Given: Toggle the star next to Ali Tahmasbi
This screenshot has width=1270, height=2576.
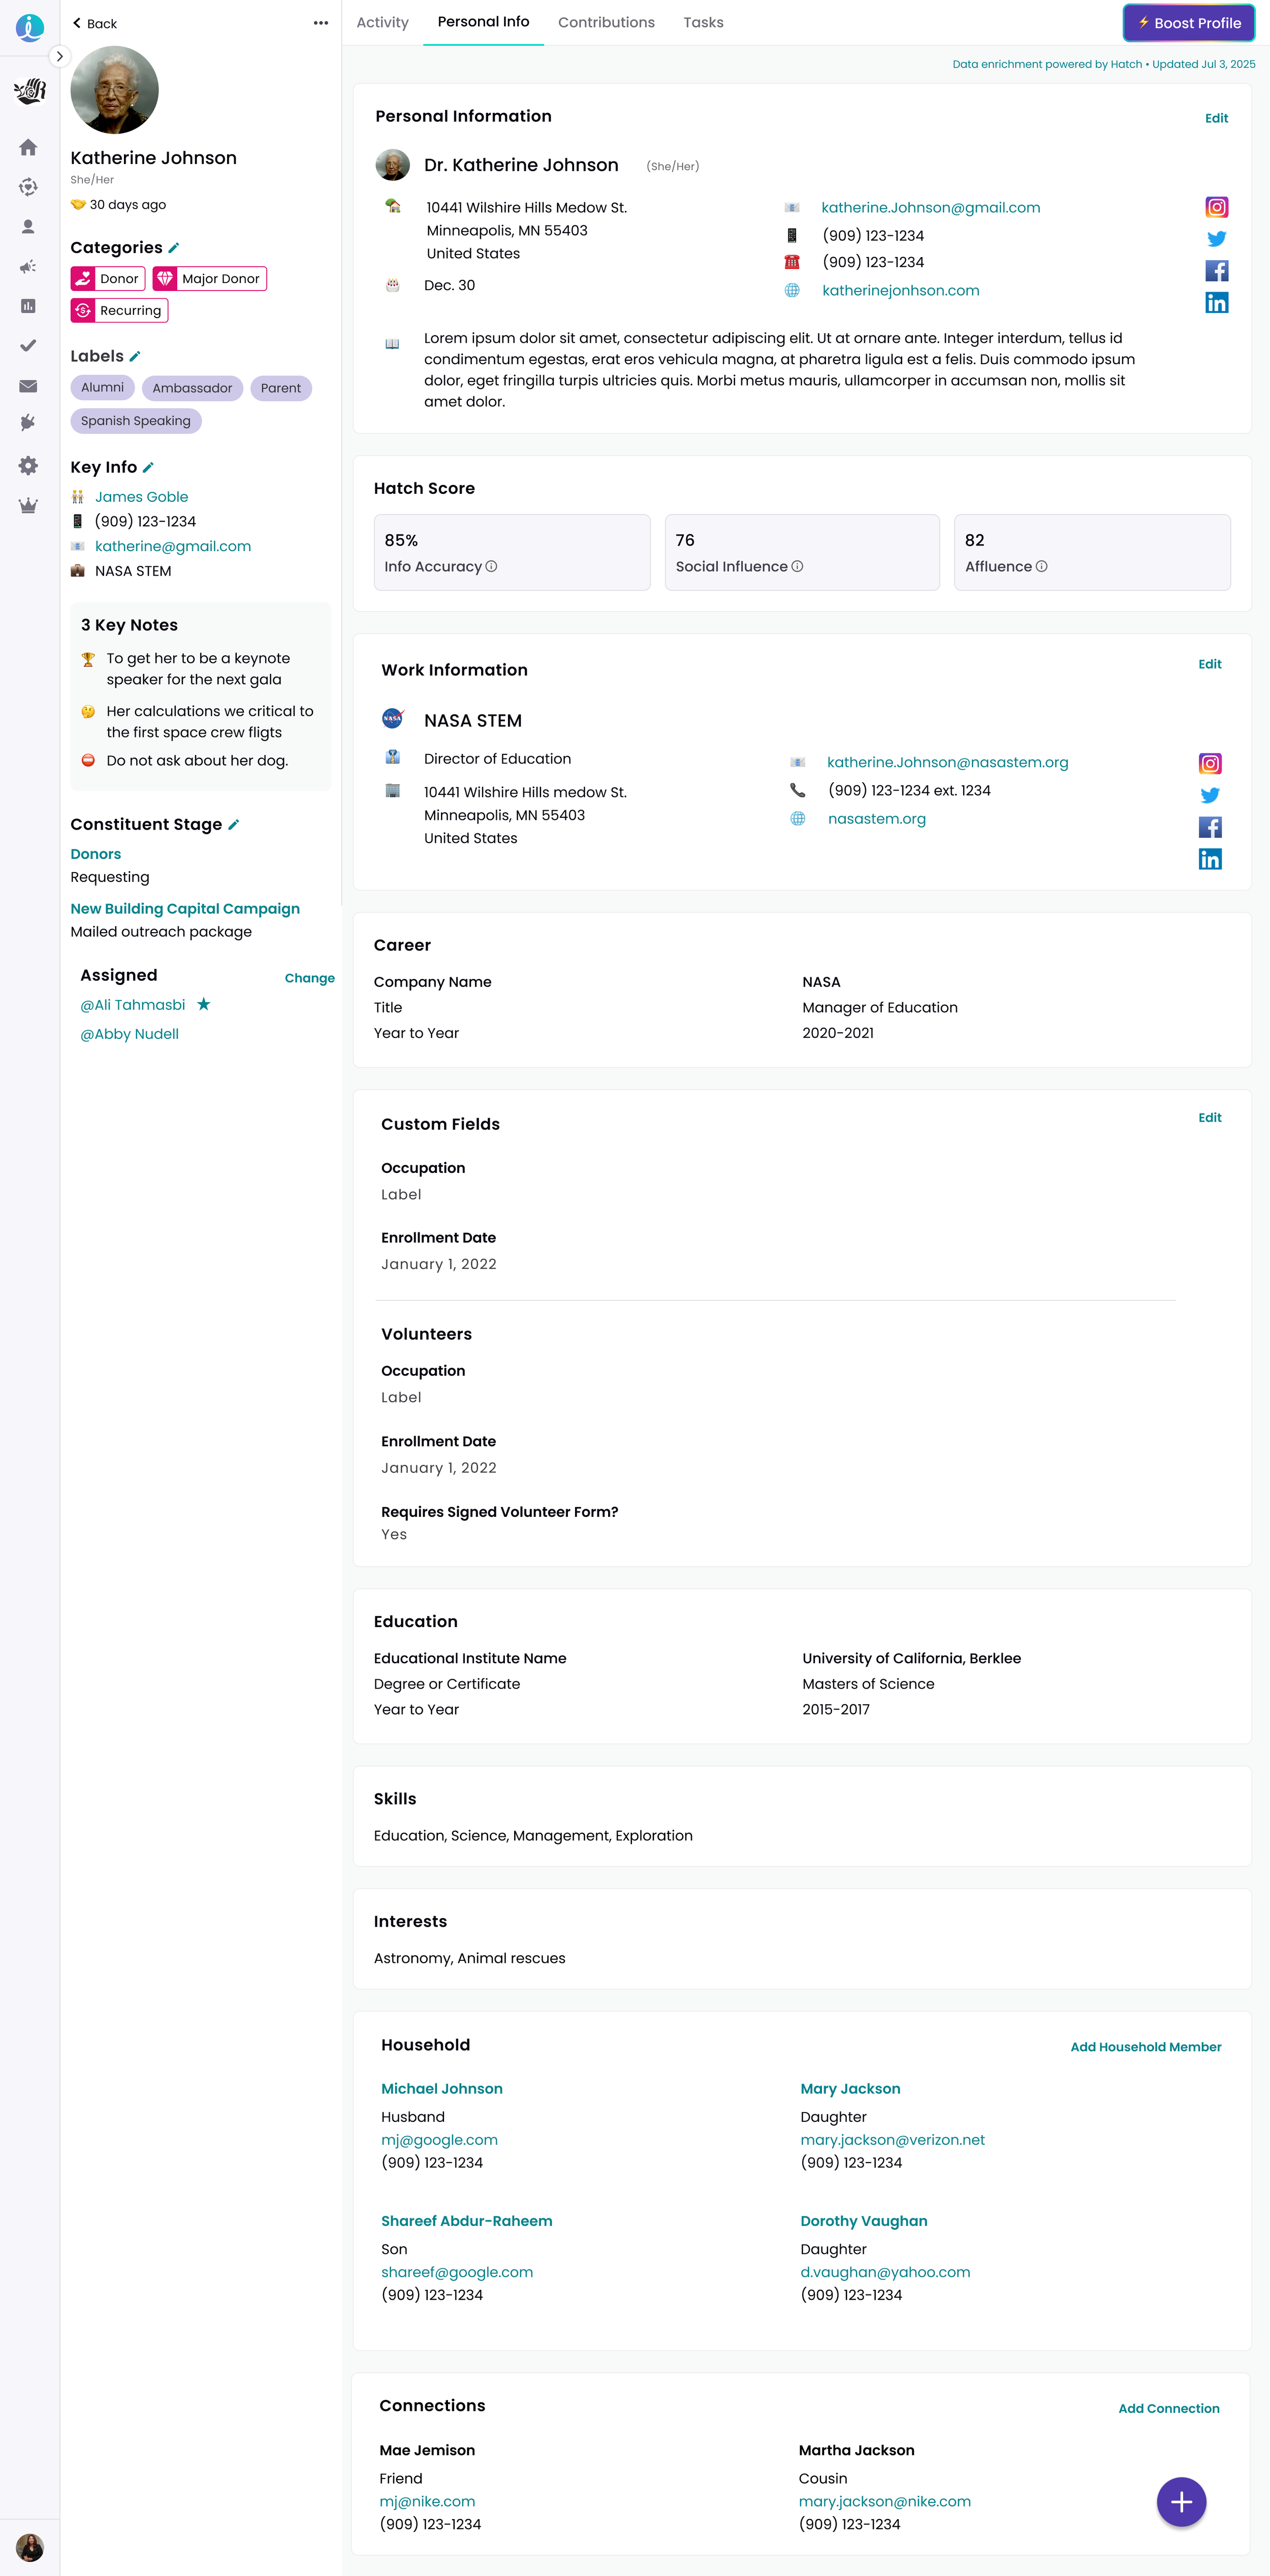Looking at the screenshot, I should click(204, 1004).
